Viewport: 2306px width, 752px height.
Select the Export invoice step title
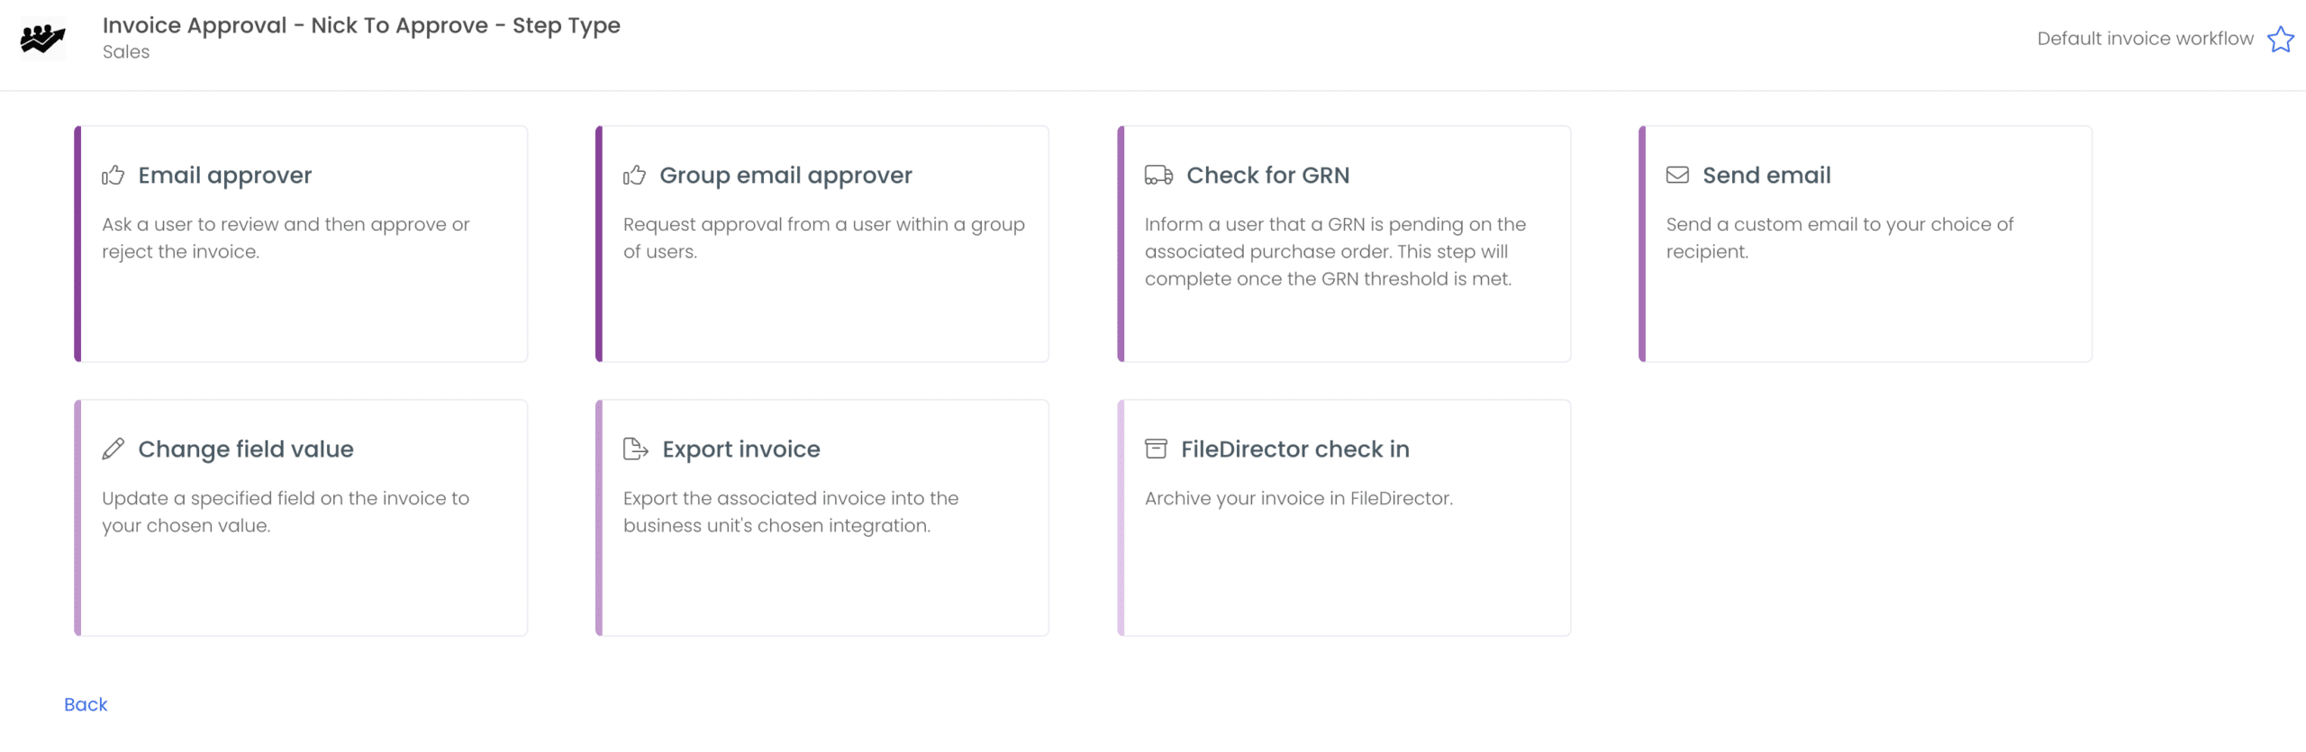click(x=740, y=448)
